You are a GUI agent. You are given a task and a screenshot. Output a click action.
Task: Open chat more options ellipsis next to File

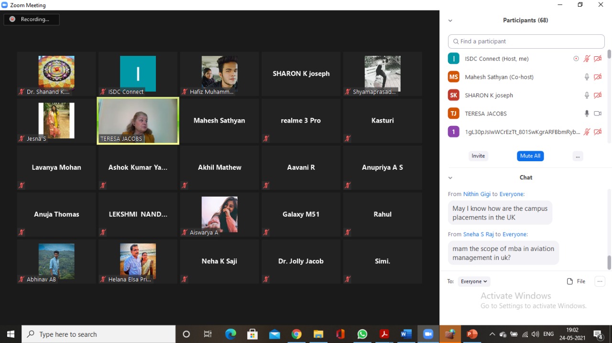(600, 281)
